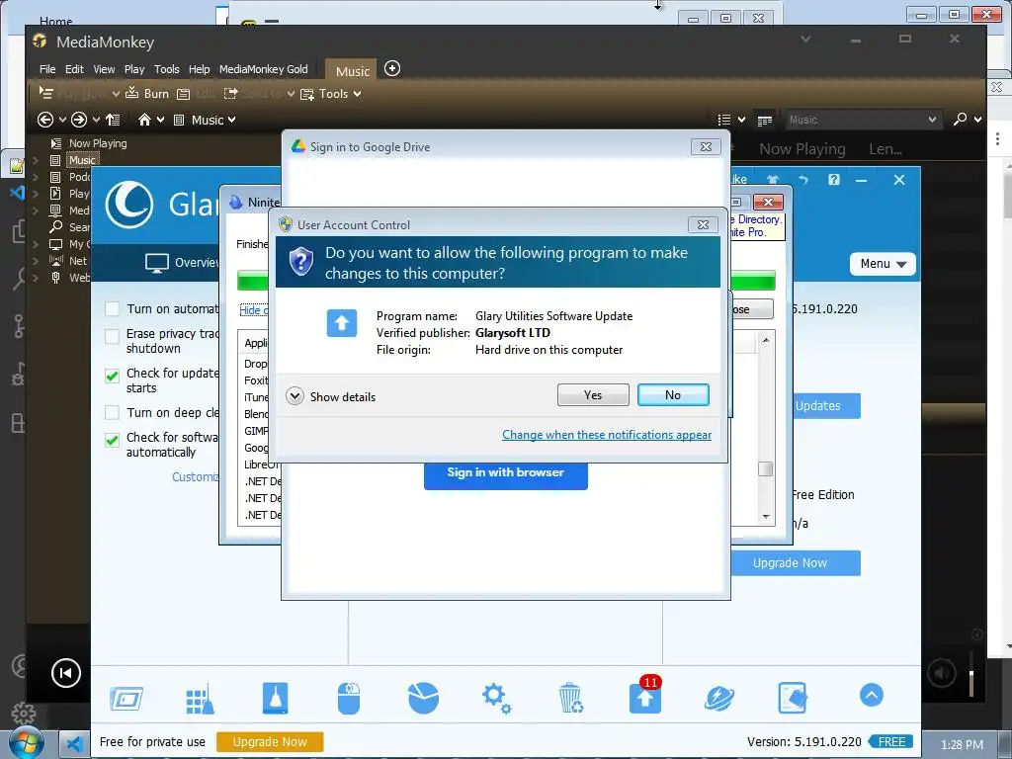The height and width of the screenshot is (759, 1012).
Task: Click 'Hide details' link in Ninite
Action: click(254, 309)
